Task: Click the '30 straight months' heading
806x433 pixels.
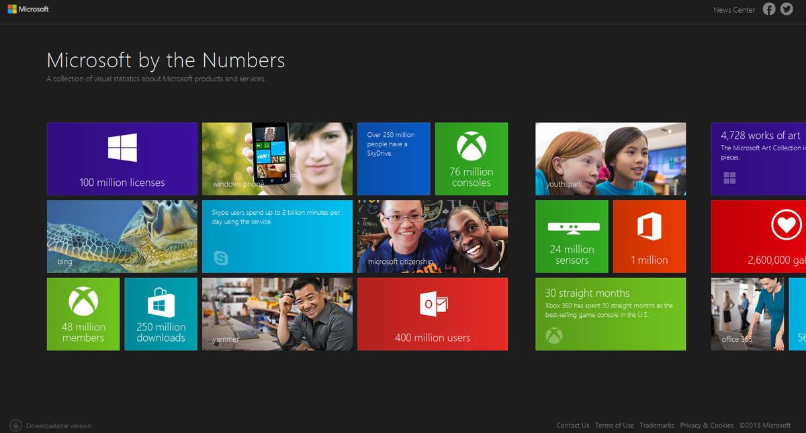Action: pyautogui.click(x=588, y=293)
